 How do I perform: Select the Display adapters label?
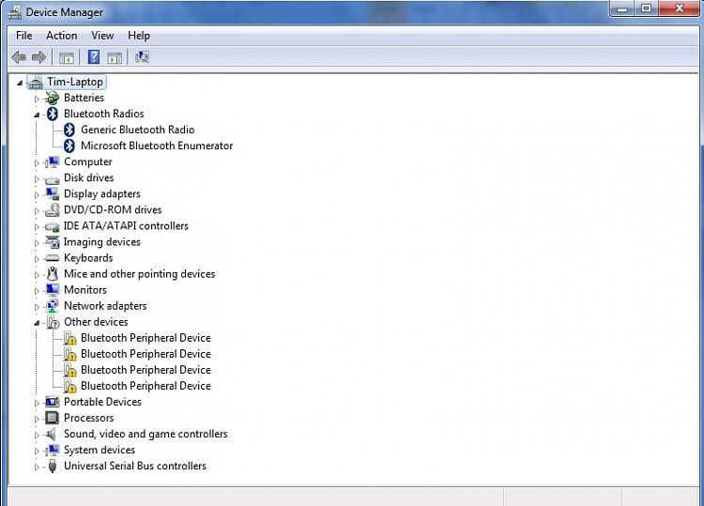[102, 194]
